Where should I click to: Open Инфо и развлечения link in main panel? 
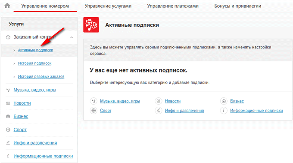coord(184,111)
